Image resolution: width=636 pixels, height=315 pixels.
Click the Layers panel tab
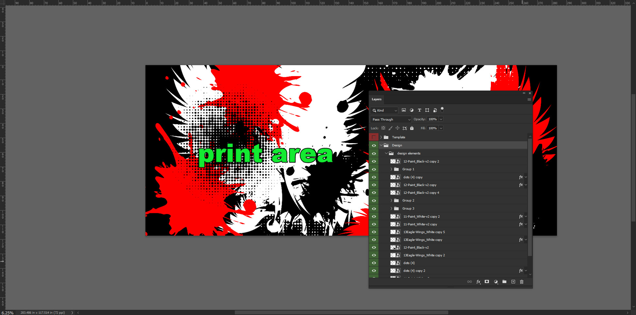point(377,99)
